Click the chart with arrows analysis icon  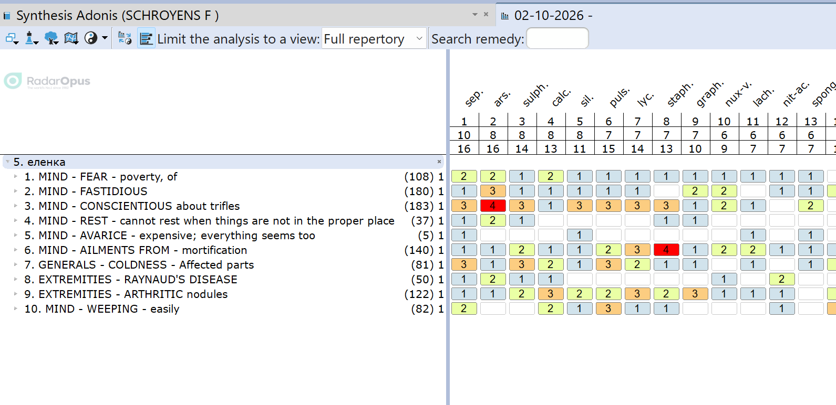[x=125, y=38]
